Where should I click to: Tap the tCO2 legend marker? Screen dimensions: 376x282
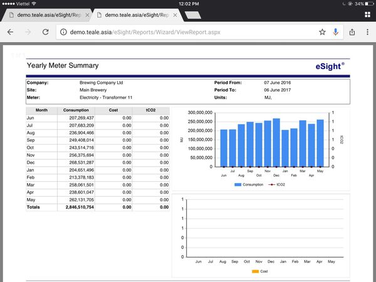tap(271, 184)
